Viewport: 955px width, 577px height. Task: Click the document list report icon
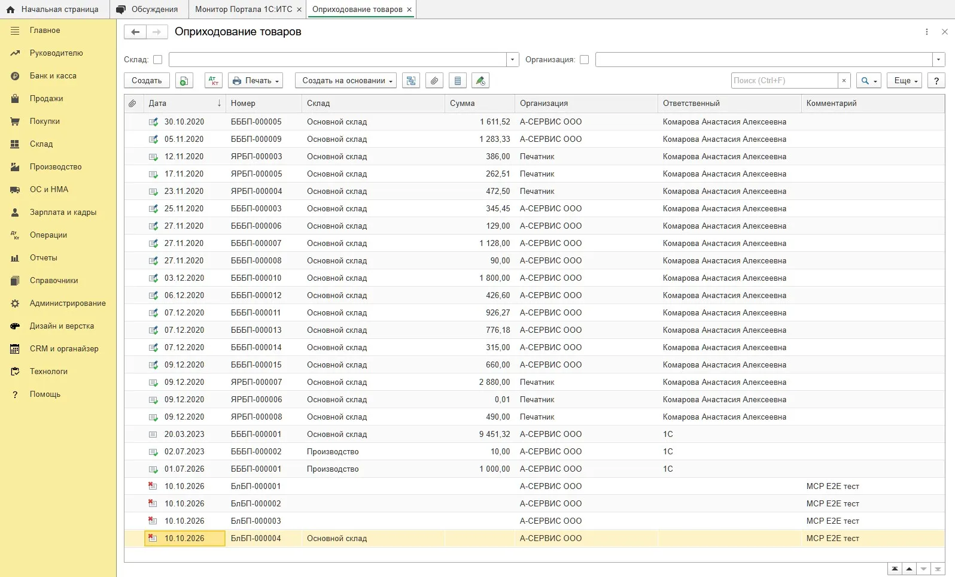(x=458, y=81)
